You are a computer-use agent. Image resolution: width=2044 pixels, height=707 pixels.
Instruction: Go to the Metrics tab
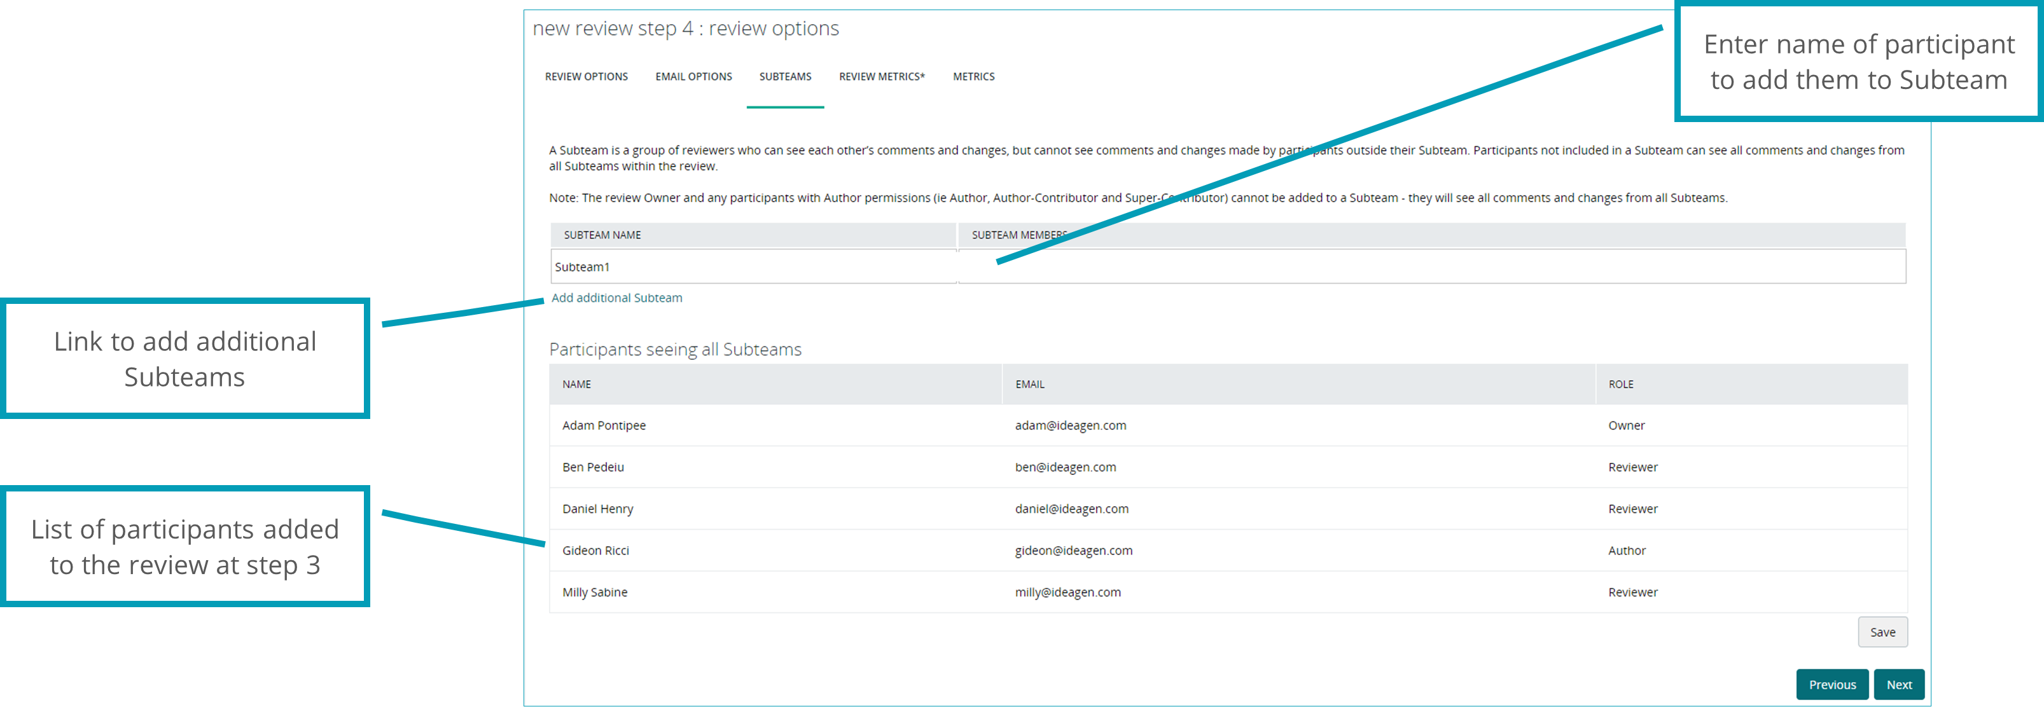tap(973, 77)
